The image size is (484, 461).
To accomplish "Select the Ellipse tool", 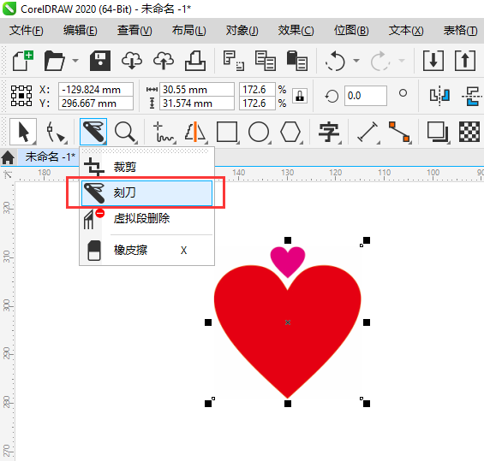I will tap(259, 132).
